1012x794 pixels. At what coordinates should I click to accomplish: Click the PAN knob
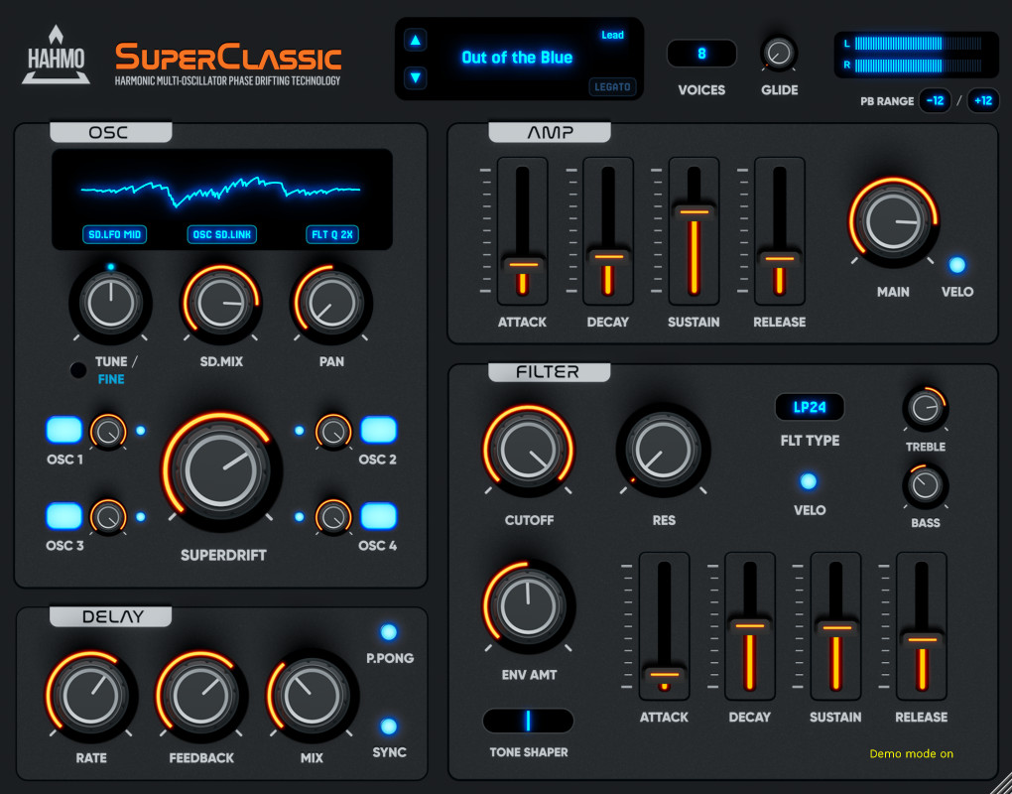(x=331, y=303)
